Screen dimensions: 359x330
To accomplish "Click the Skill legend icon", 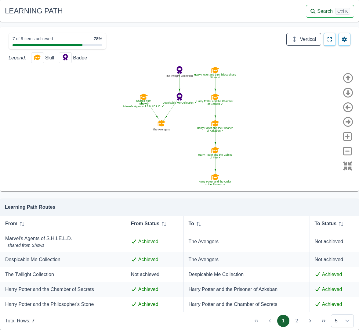I will click(x=38, y=58).
